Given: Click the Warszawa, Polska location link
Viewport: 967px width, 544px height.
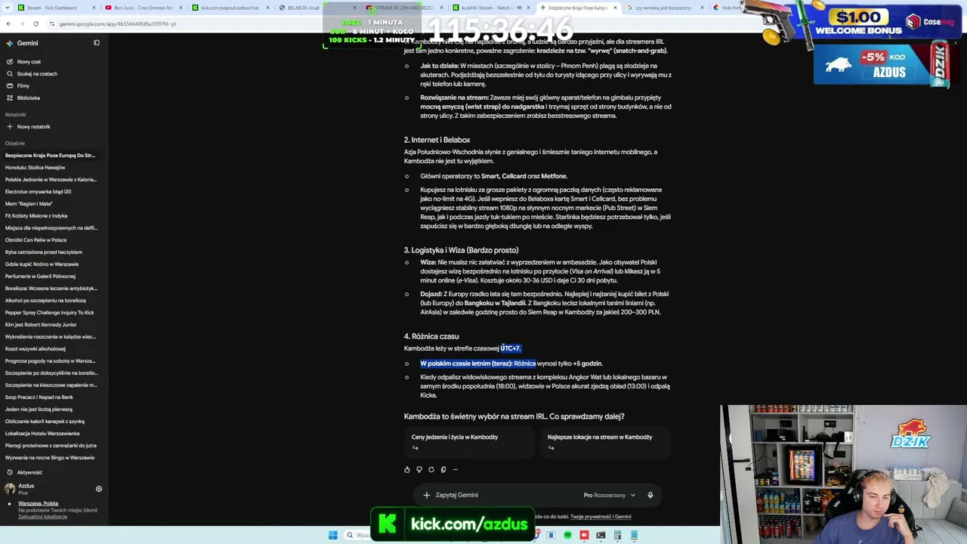Looking at the screenshot, I should (x=39, y=503).
